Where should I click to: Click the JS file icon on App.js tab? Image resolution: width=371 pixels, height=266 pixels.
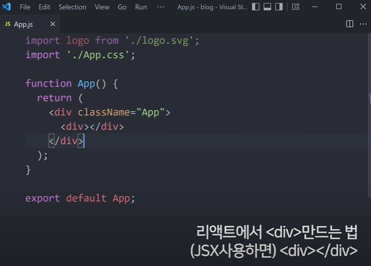coord(7,24)
